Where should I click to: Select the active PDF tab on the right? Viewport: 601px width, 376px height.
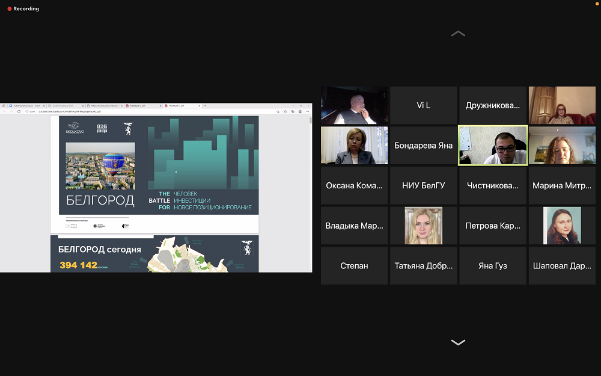click(x=180, y=105)
